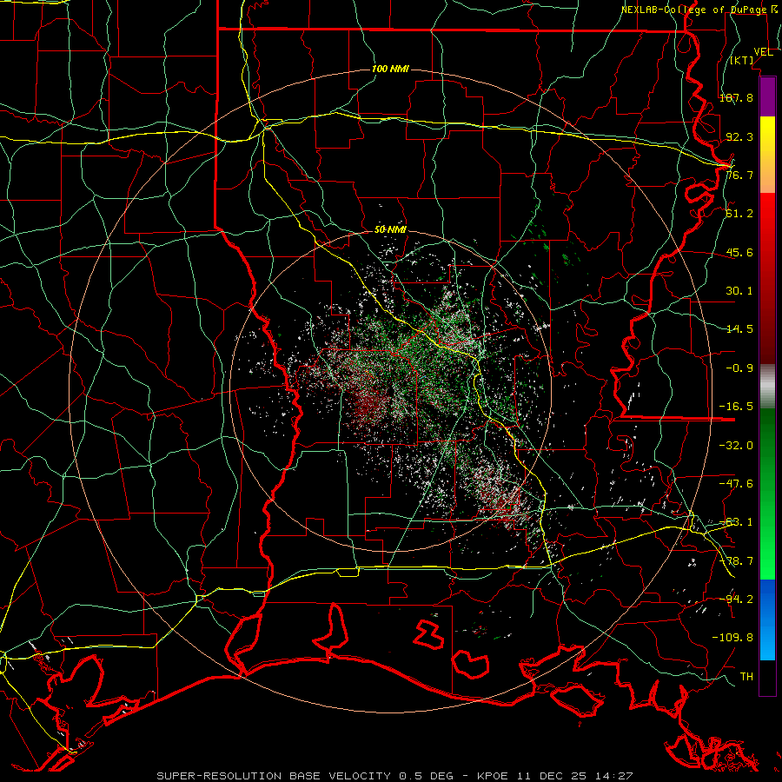Click the -78.7 velocity scale value
The width and height of the screenshot is (782, 782).
pyautogui.click(x=736, y=560)
